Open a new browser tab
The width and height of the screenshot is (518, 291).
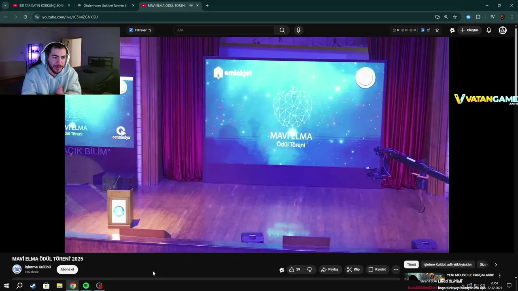tap(207, 6)
